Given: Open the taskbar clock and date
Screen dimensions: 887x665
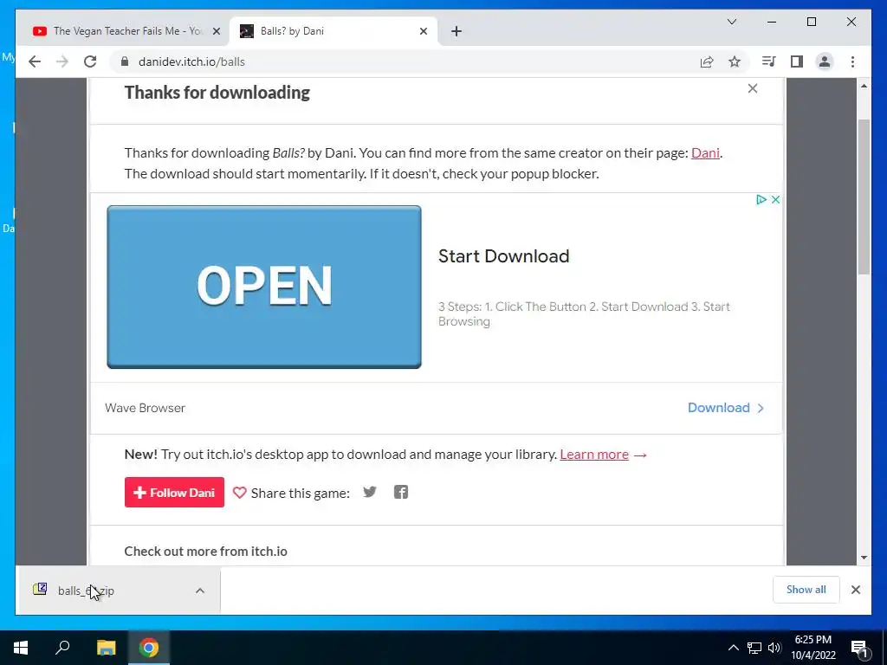Looking at the screenshot, I should (813, 648).
